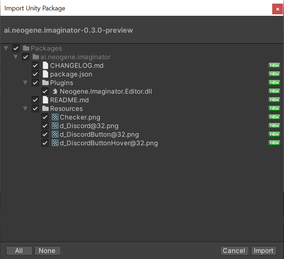Uncheck the ai.neogene.imaginator checkbox
284x259 pixels.
pos(25,57)
